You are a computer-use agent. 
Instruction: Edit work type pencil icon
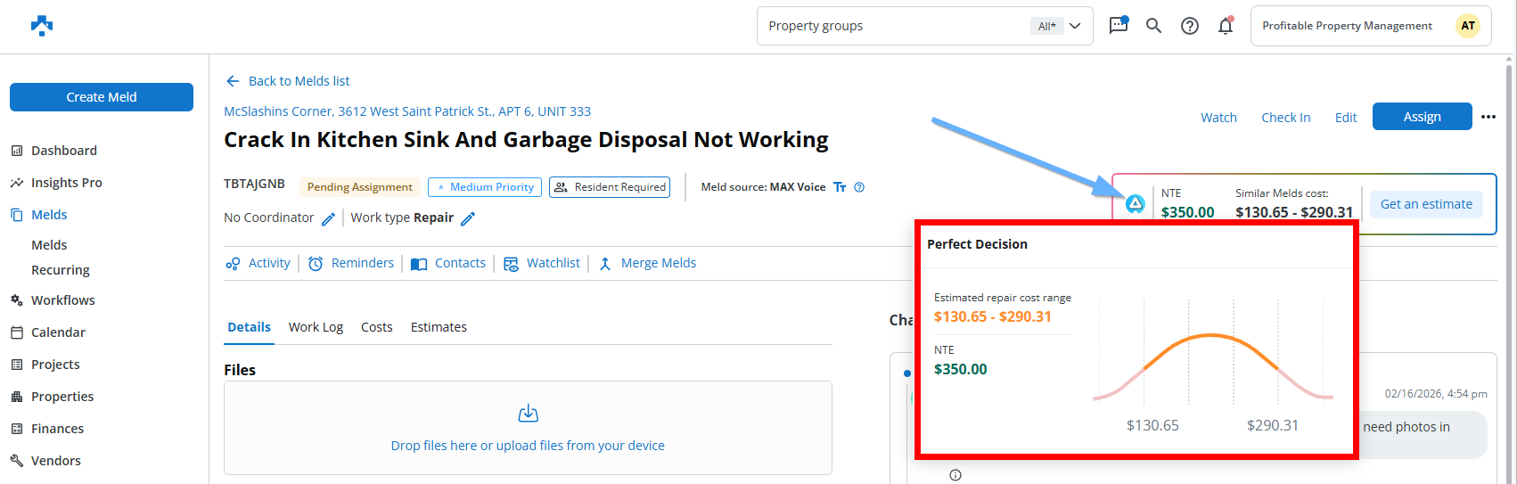pos(468,218)
